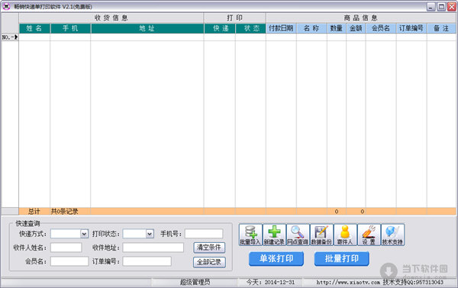Click 快递 column header
The height and width of the screenshot is (288, 458).
pos(220,28)
